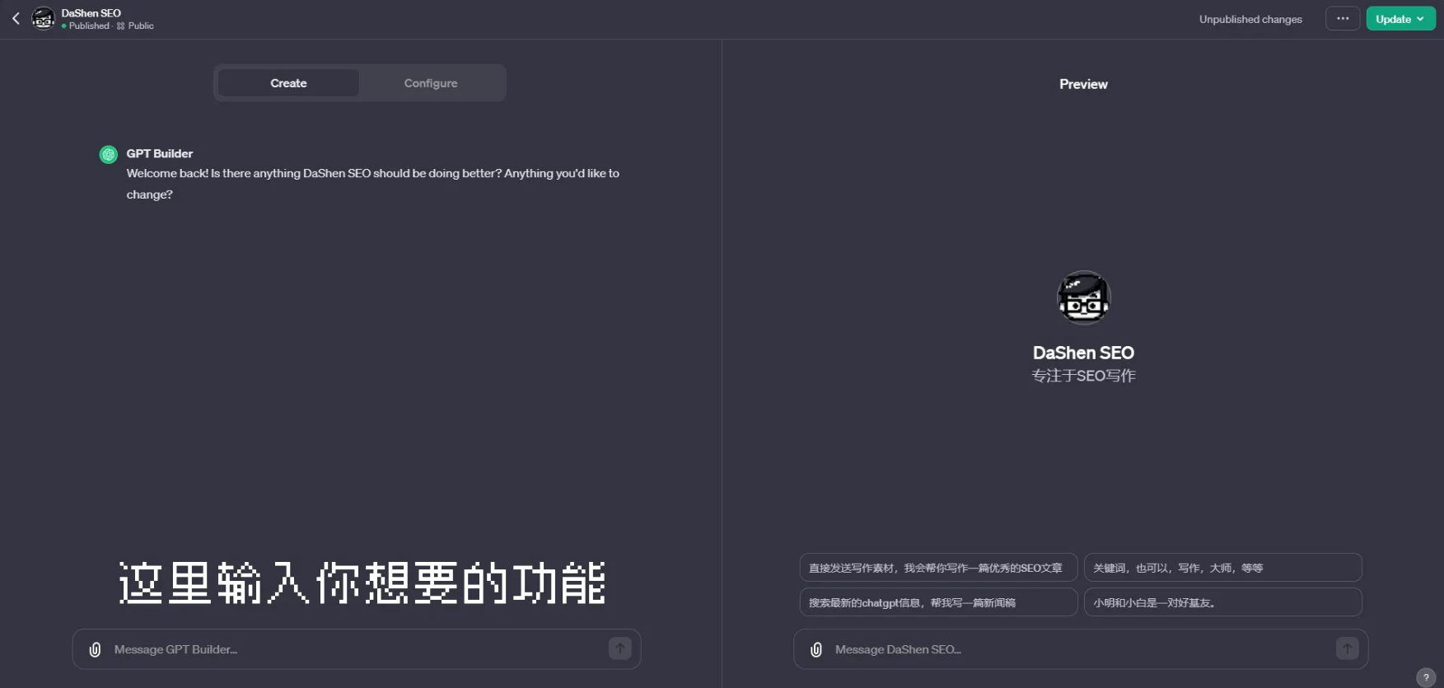Click the 专注于SEO写作 description text
The image size is (1444, 688).
click(1084, 376)
